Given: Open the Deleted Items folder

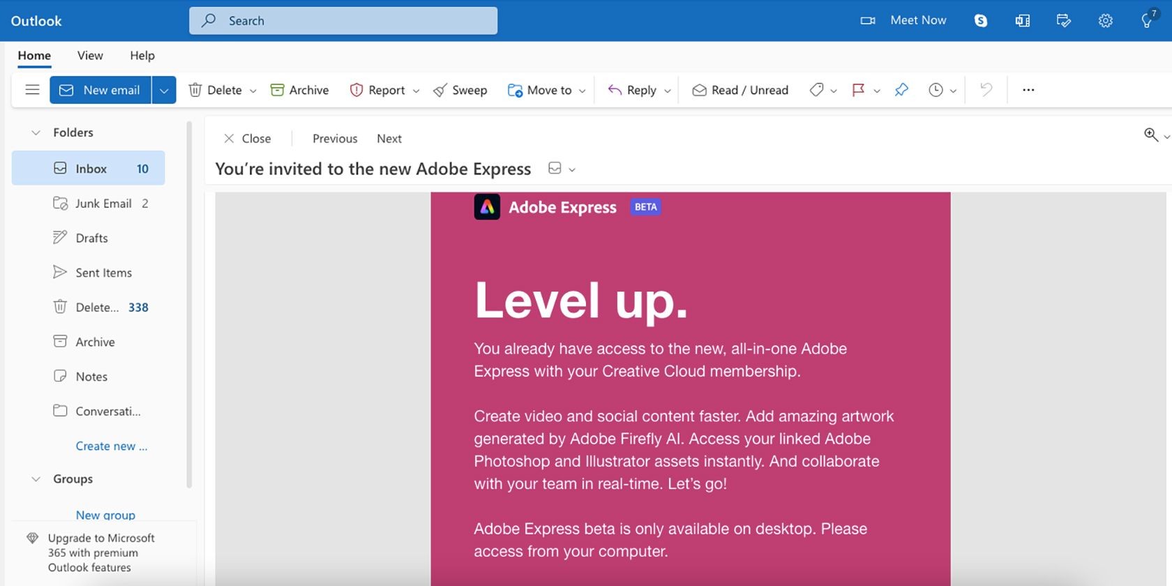Looking at the screenshot, I should pos(89,307).
